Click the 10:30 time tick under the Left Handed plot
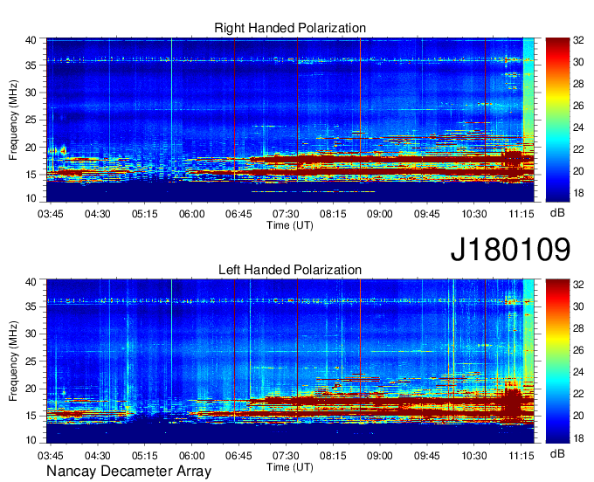 [x=474, y=456]
